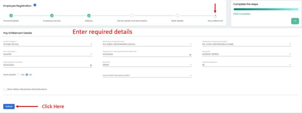Click the Employee Service step checkmark

pyautogui.click(x=52, y=16)
